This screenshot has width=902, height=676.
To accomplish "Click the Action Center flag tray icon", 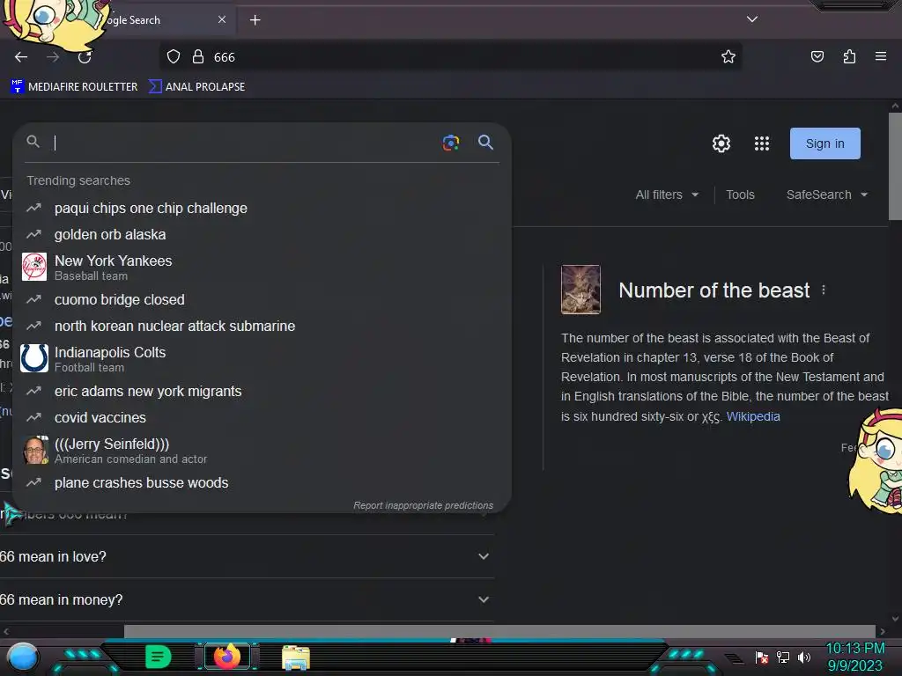I will point(762,658).
